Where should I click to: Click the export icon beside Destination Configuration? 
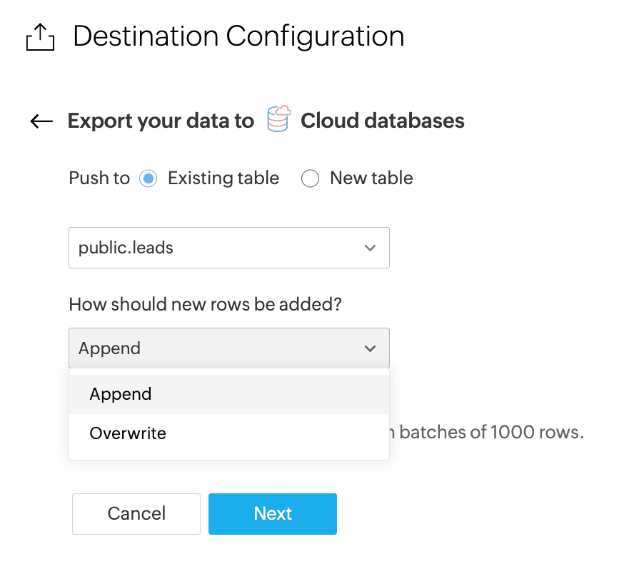40,37
